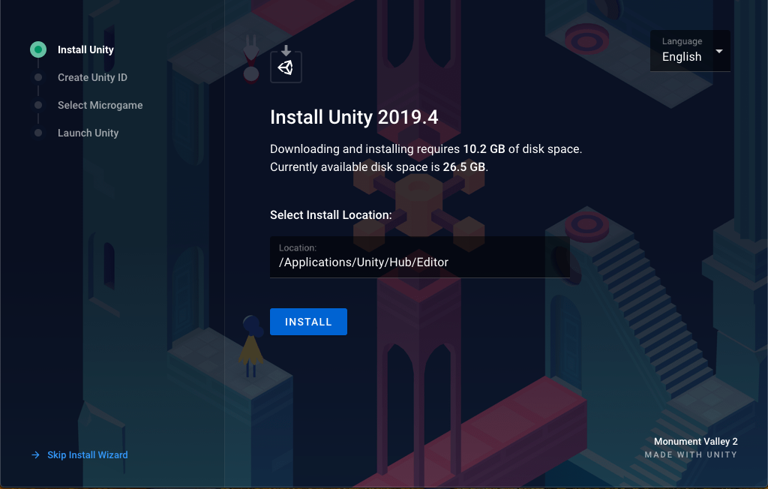Click the Create Unity ID step dot

coord(38,77)
